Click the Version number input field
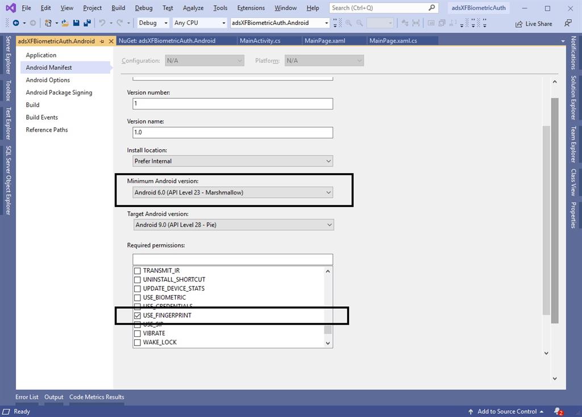The height and width of the screenshot is (417, 582). [x=232, y=104]
